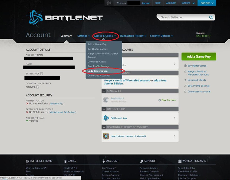Click the search magnifier icon
Viewport: 230px width, 180px height.
click(x=211, y=18)
